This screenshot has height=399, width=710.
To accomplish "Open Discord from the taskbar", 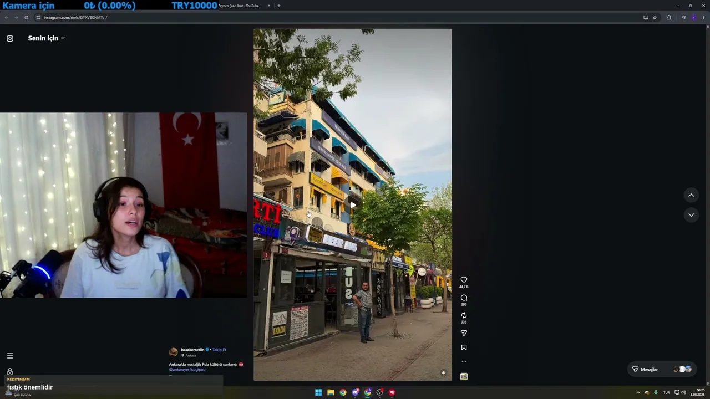I will (355, 392).
